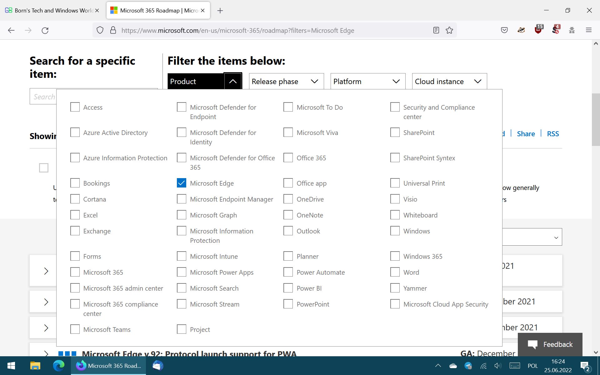Close the Microsoft 365 Roadmap tab

point(203,11)
